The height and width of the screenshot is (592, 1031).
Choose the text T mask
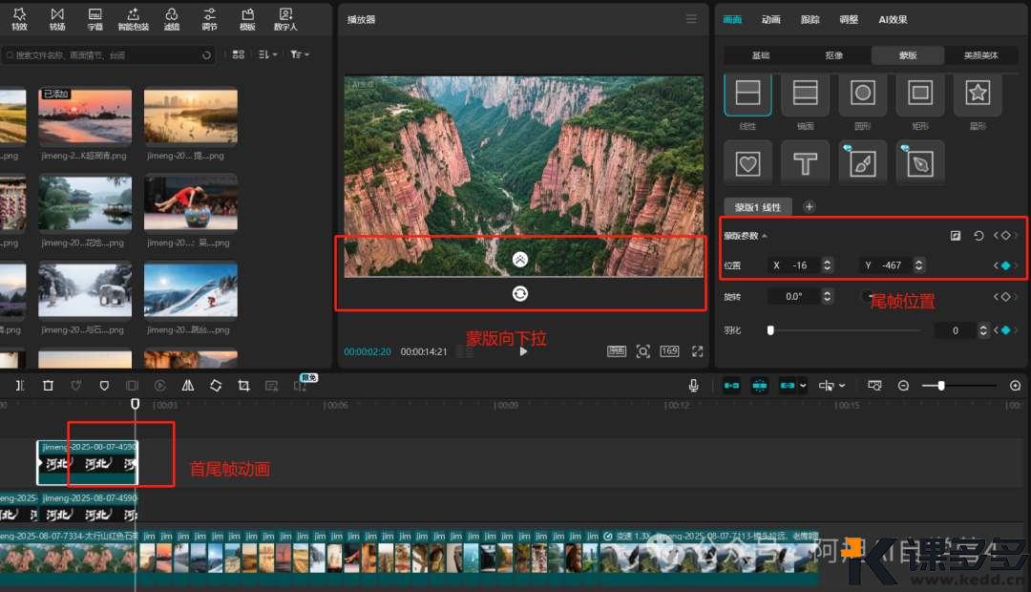pos(806,163)
